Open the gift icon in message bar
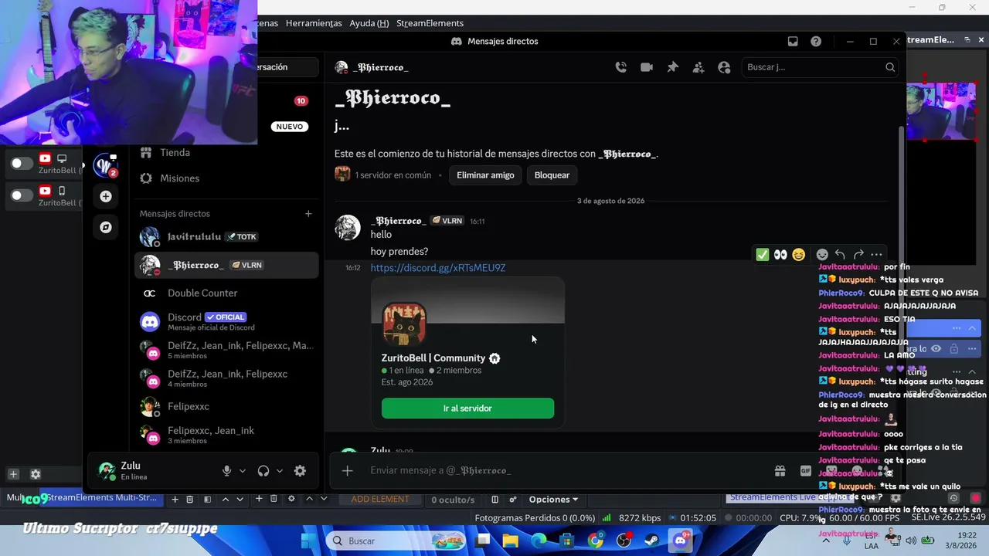Image resolution: width=989 pixels, height=556 pixels. pyautogui.click(x=780, y=470)
